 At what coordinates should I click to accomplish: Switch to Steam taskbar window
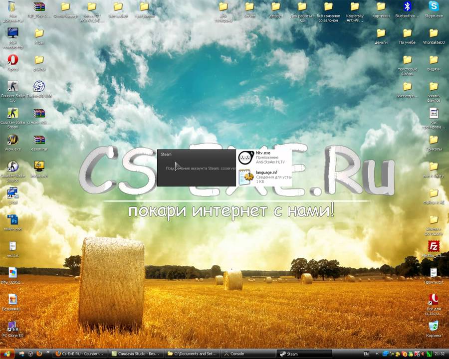coord(304,354)
